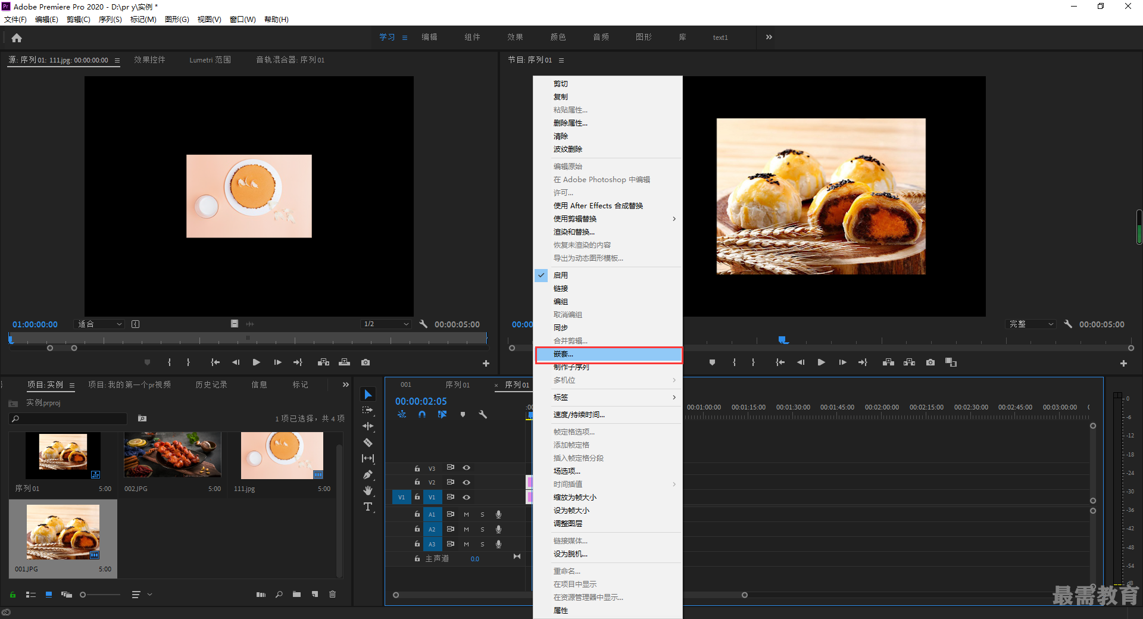Open source monitor zoom dropdown 适合
The width and height of the screenshot is (1143, 619).
[99, 324]
